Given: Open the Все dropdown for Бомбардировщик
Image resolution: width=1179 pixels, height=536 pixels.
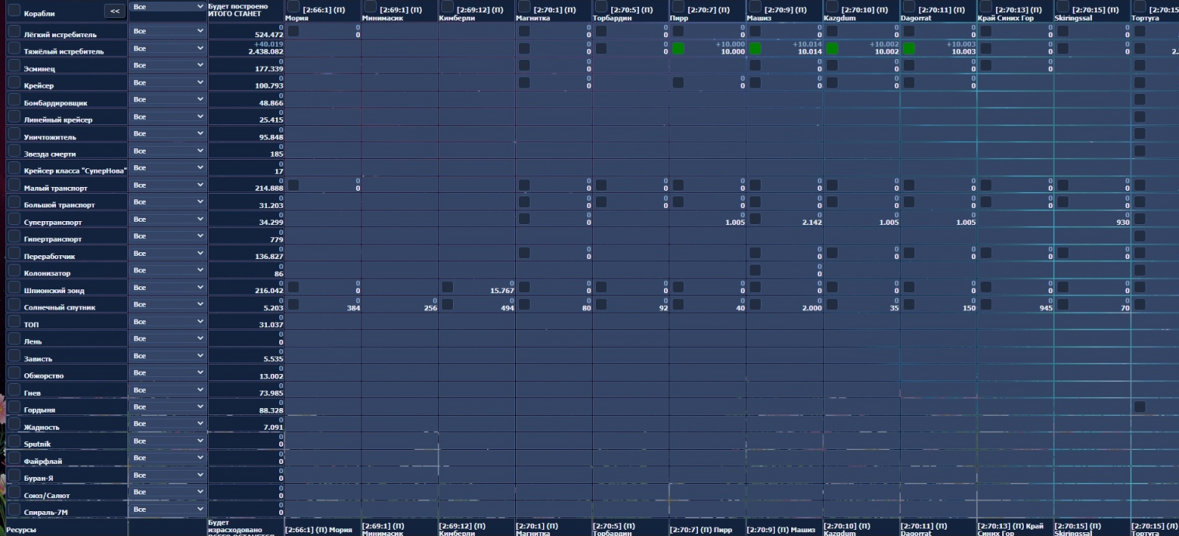Looking at the screenshot, I should (x=167, y=99).
